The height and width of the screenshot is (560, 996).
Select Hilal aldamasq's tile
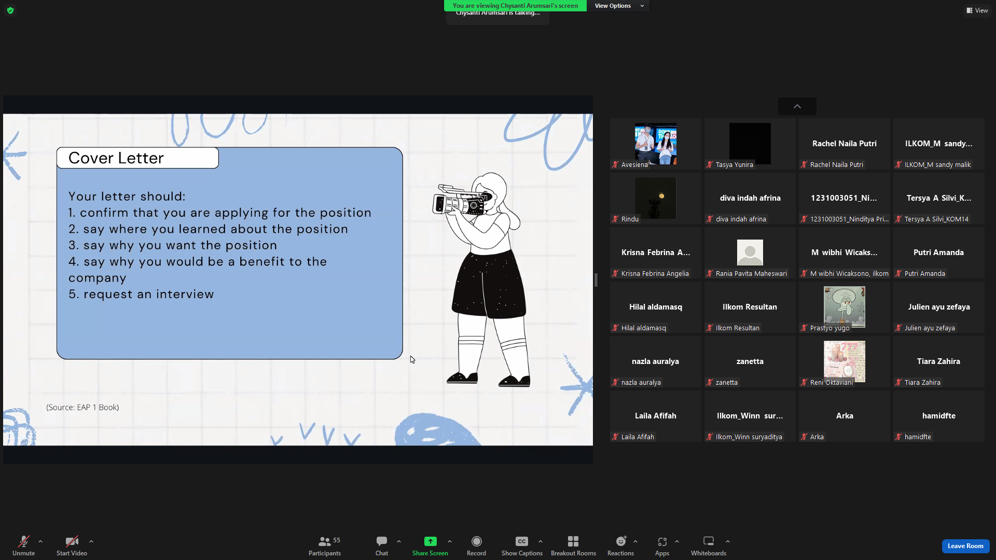(656, 307)
